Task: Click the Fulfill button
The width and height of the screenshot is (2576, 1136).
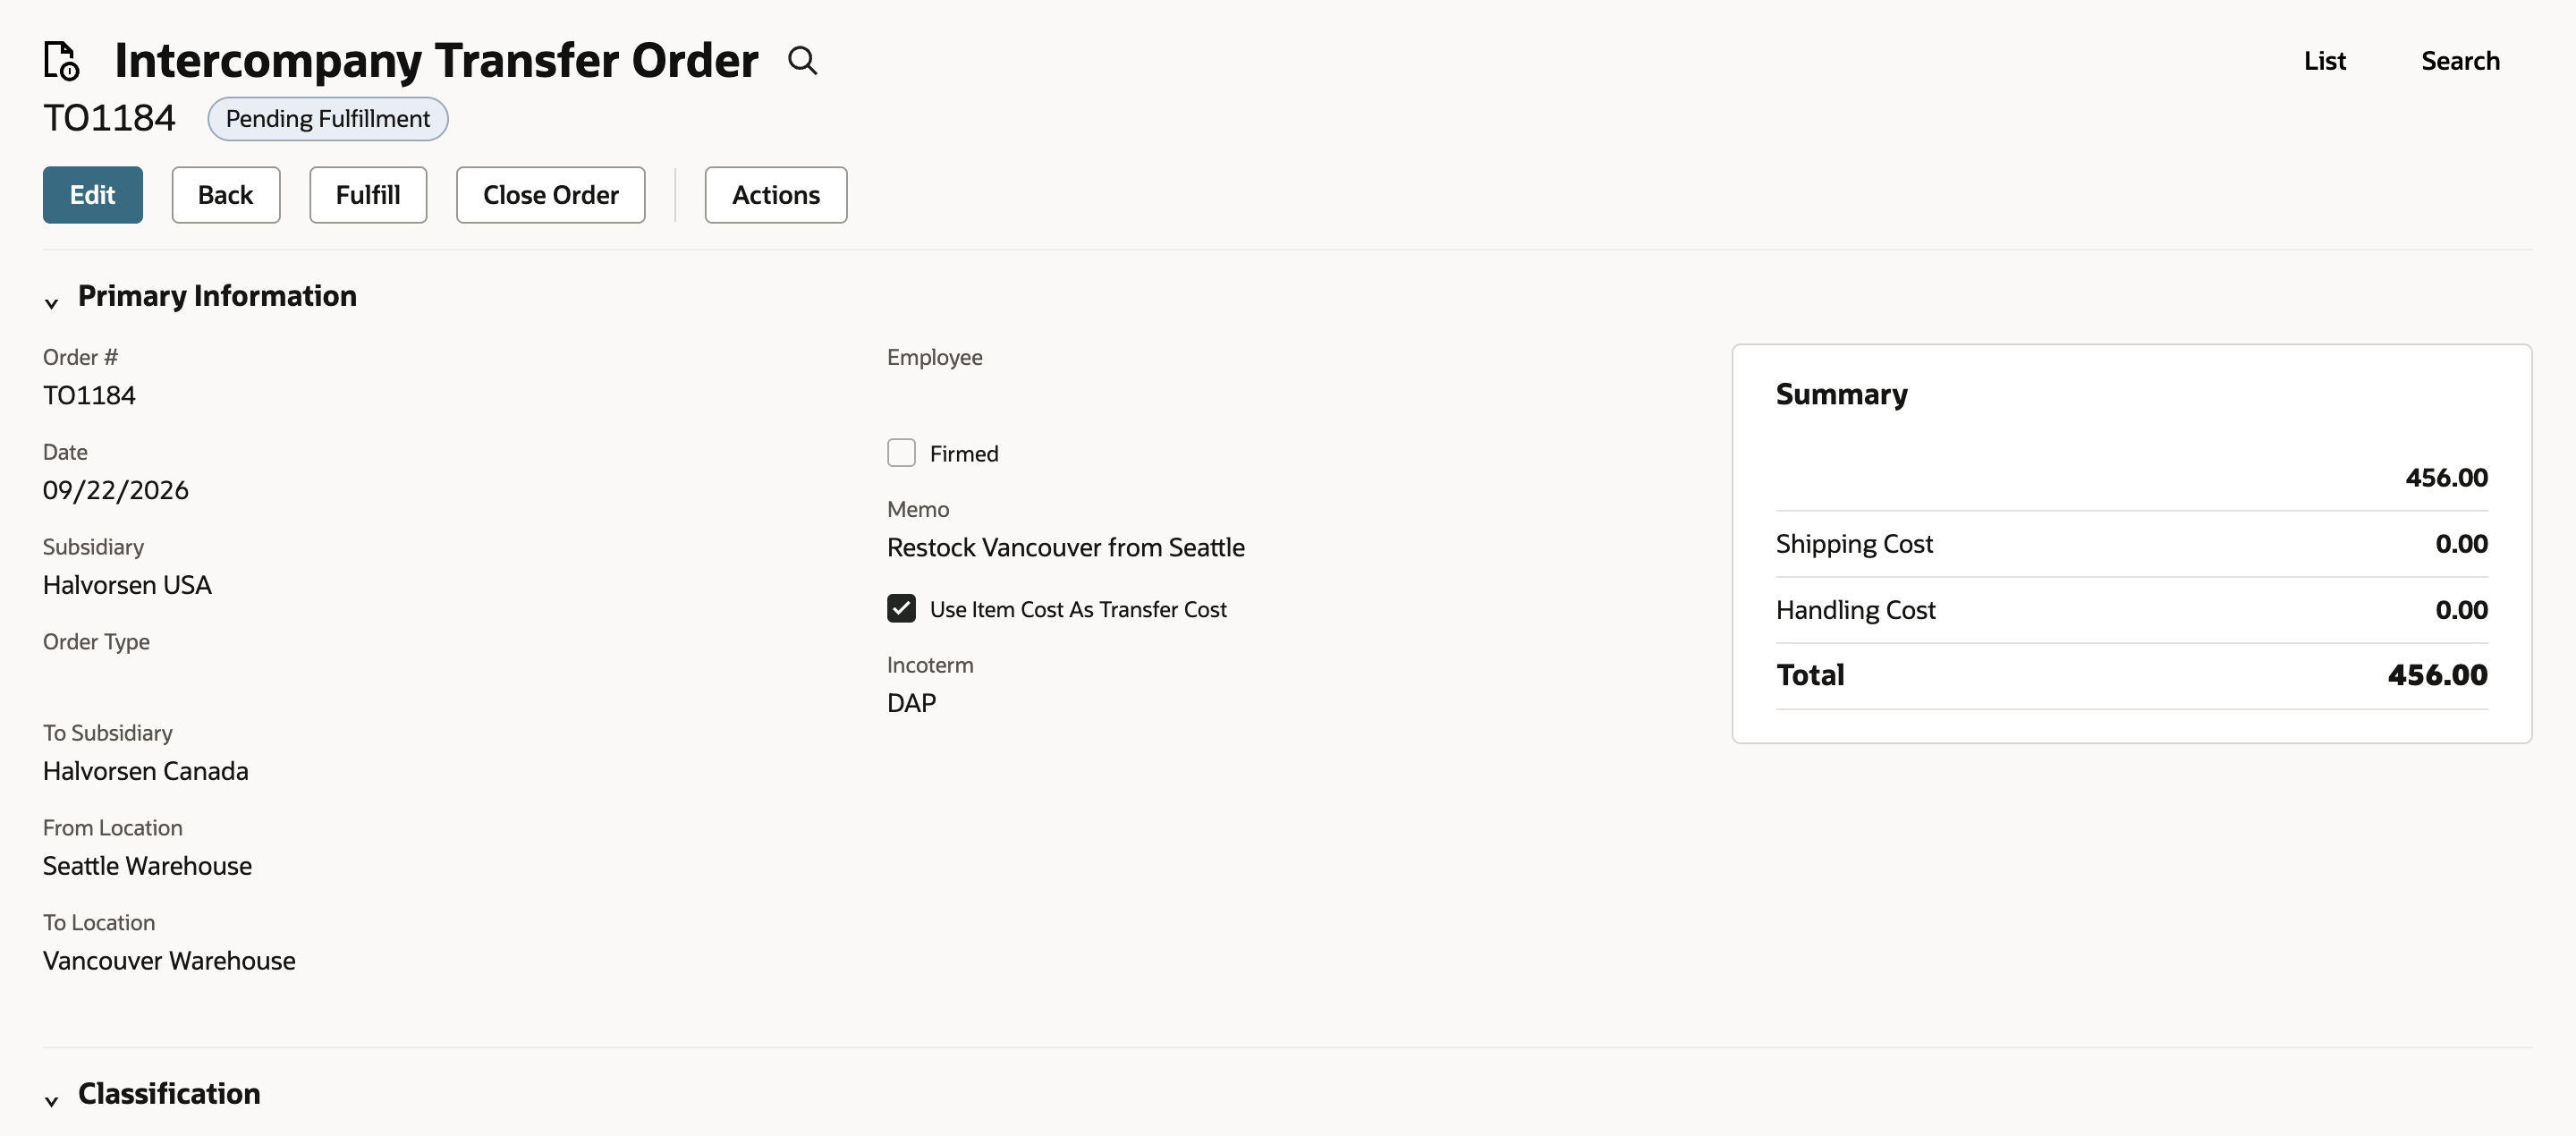Action: click(368, 194)
